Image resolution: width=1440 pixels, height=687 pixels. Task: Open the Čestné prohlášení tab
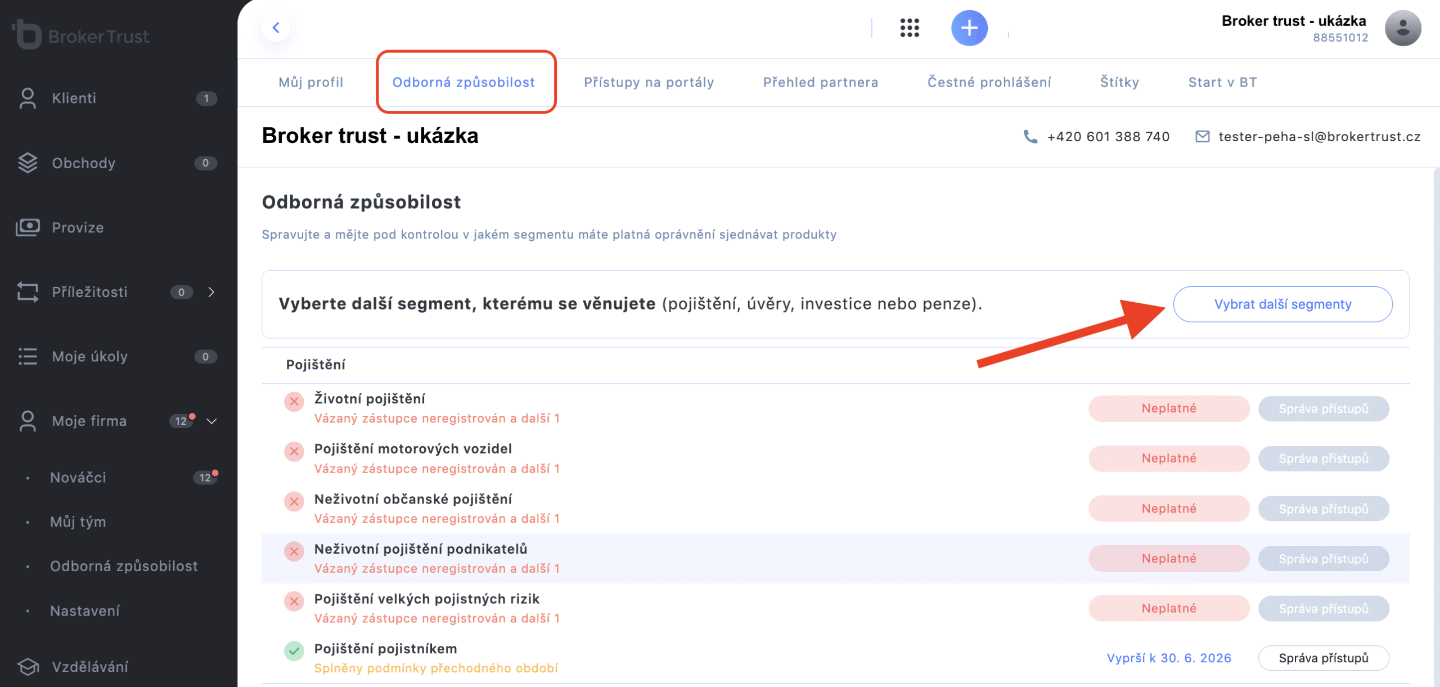point(989,82)
